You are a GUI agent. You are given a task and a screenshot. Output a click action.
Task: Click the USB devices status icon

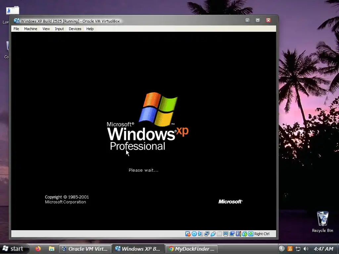(213, 234)
